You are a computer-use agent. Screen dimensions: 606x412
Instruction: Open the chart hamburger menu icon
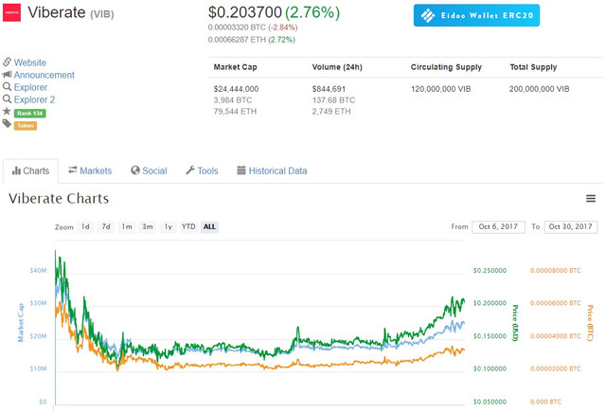tap(591, 198)
